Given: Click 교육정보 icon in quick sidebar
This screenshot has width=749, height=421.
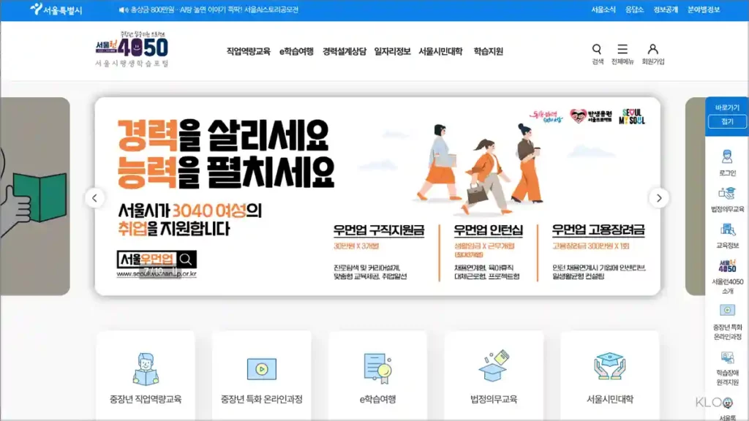Looking at the screenshot, I should click(727, 230).
